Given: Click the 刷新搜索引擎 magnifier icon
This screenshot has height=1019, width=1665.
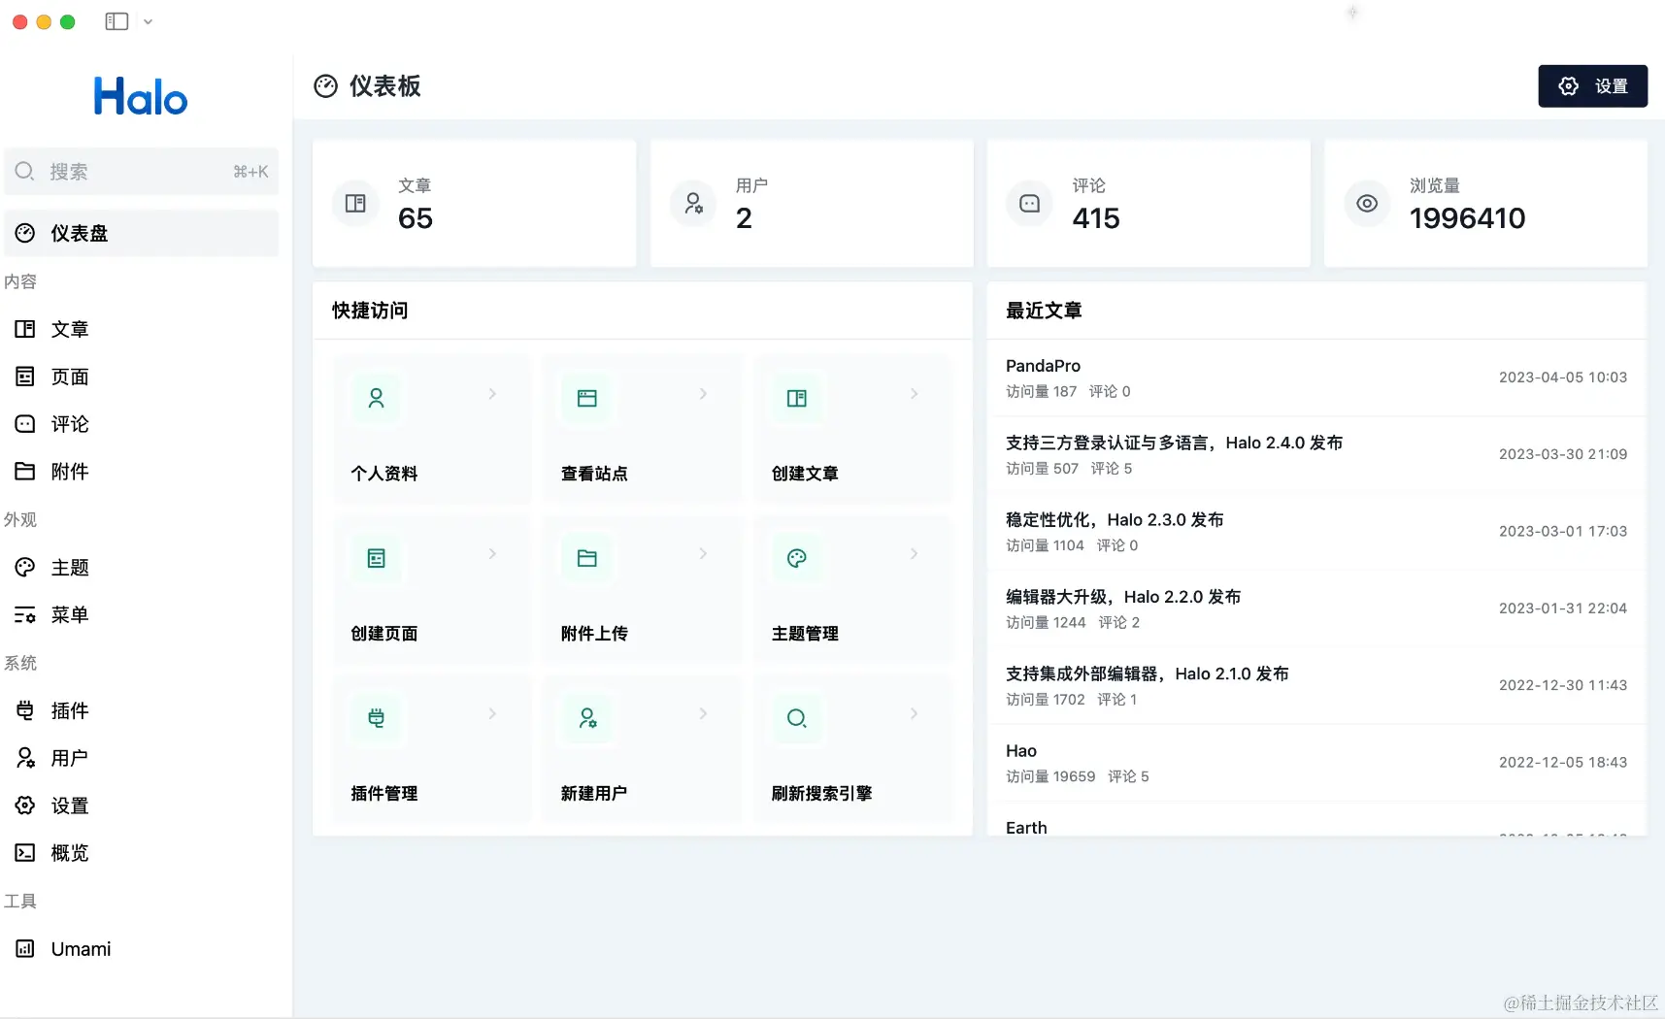Looking at the screenshot, I should pyautogui.click(x=797, y=718).
